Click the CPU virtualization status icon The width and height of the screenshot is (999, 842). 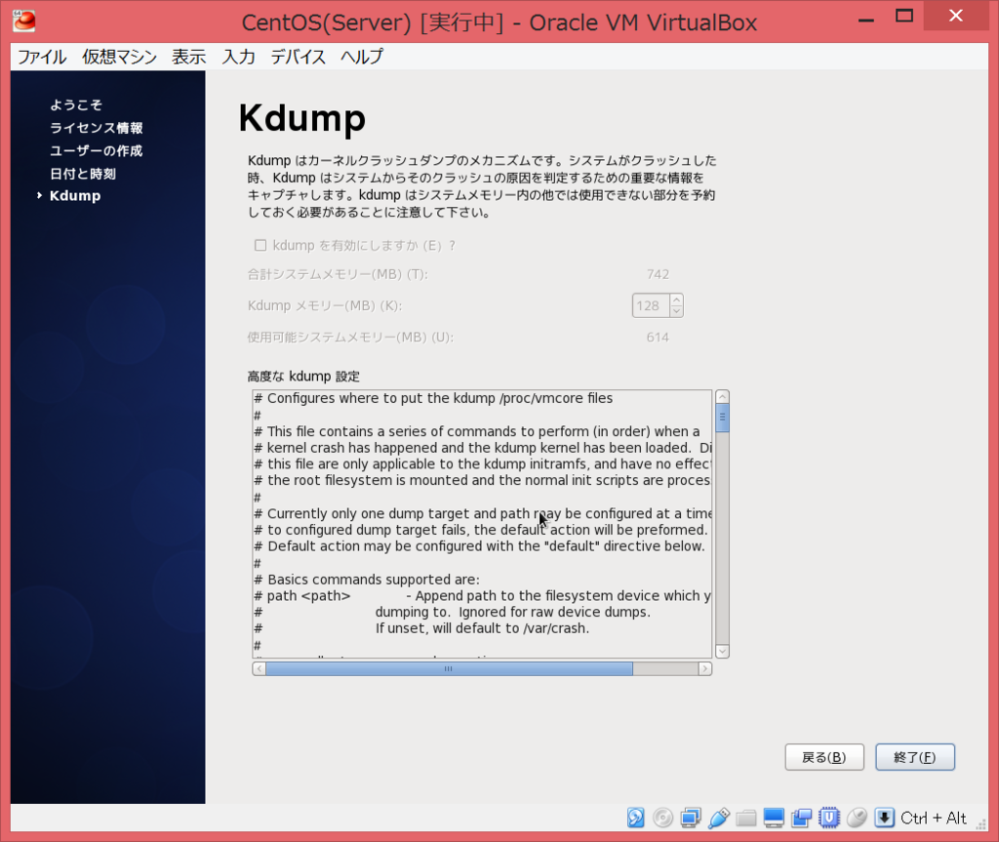click(829, 818)
